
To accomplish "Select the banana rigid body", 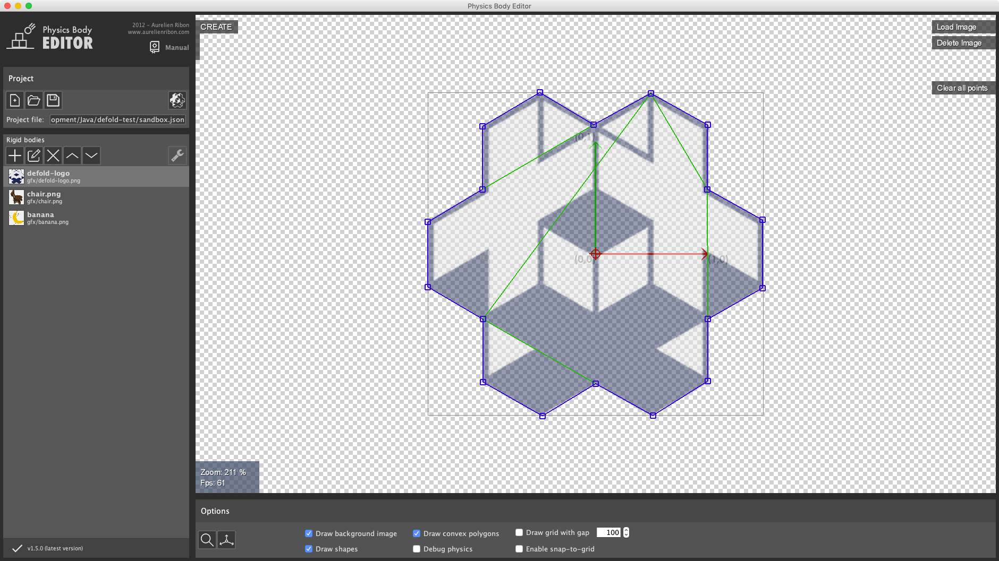I will (x=96, y=218).
